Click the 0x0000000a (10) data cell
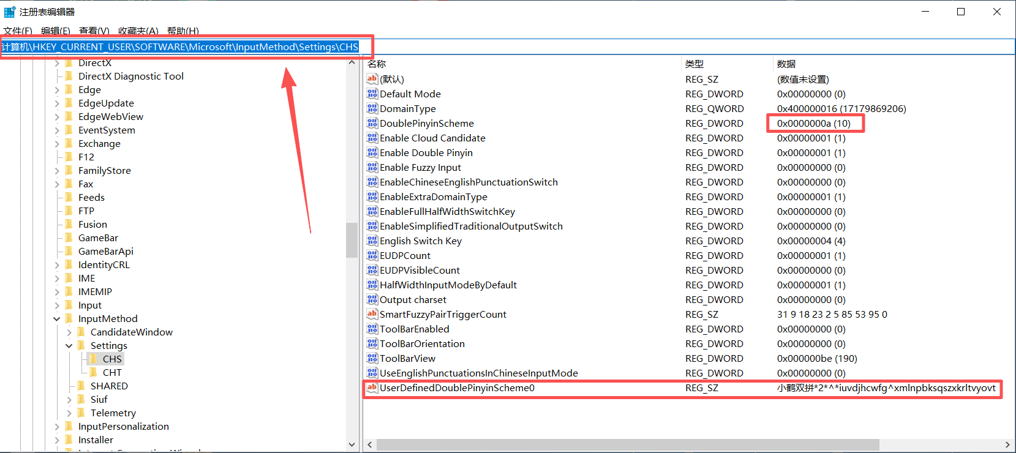Screen dimensions: 1016x453 coord(814,123)
